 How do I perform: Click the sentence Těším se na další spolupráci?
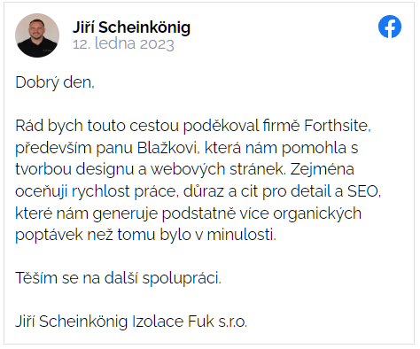(118, 278)
